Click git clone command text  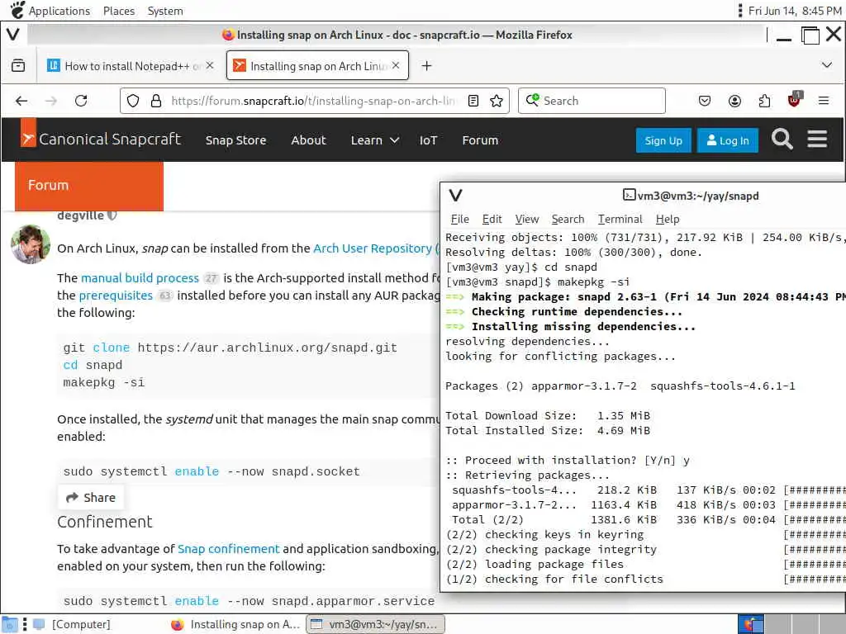pyautogui.click(x=230, y=348)
